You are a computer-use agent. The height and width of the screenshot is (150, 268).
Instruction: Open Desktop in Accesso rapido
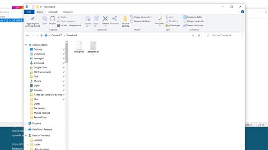[x=38, y=49]
